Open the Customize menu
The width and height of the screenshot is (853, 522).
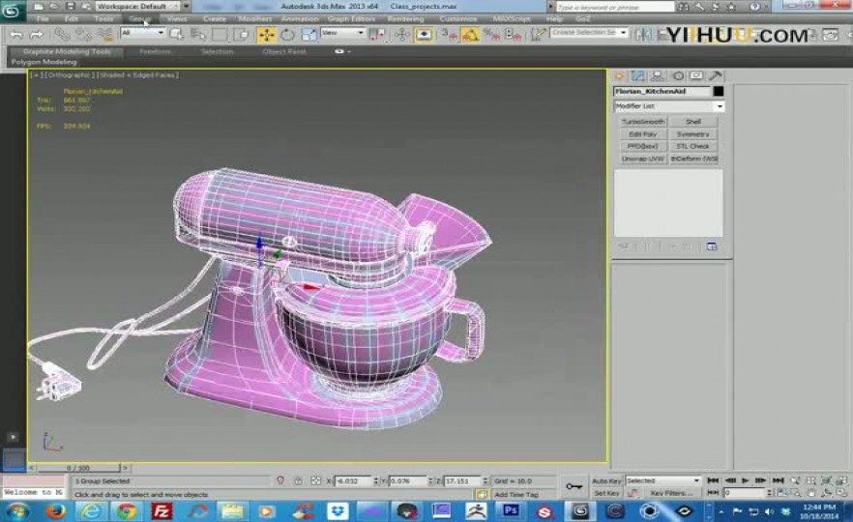(458, 19)
